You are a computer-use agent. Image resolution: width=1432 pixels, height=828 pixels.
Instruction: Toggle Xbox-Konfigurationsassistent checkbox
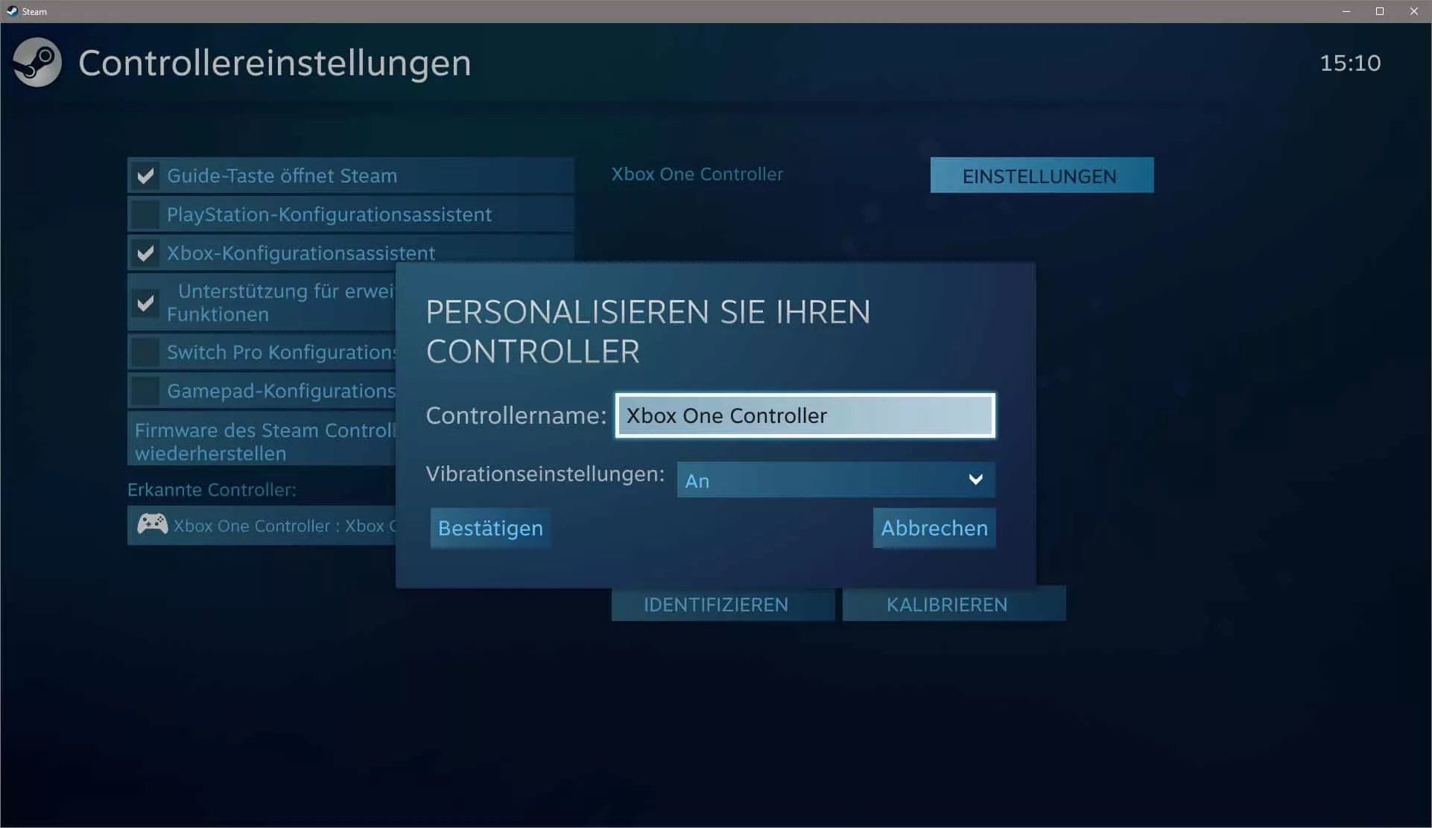coord(145,253)
